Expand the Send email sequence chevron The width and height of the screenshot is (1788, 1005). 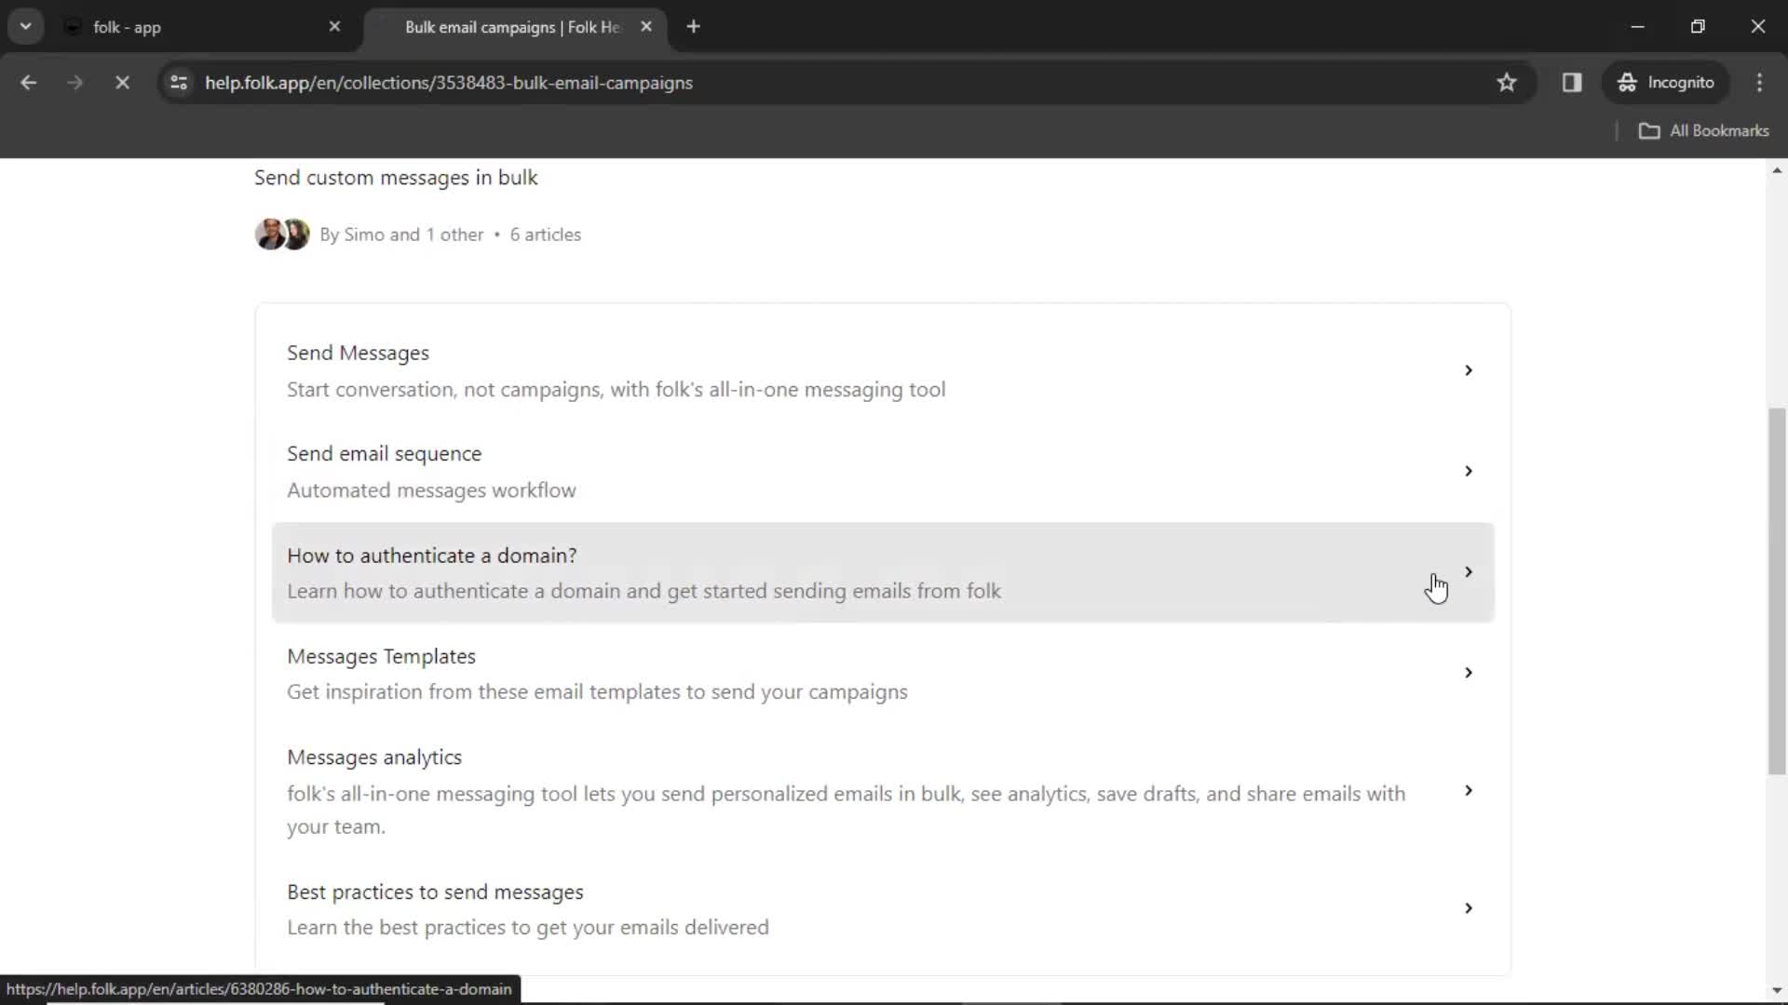pyautogui.click(x=1469, y=470)
